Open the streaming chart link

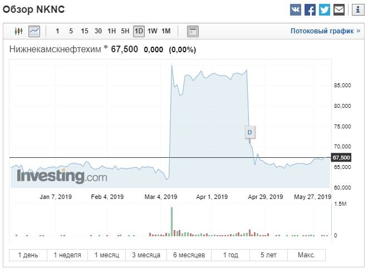[x=325, y=31]
